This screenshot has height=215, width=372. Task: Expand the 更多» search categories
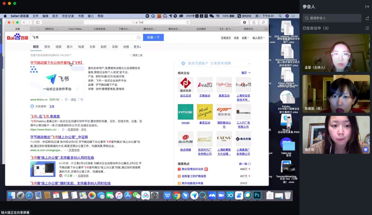coord(137,47)
